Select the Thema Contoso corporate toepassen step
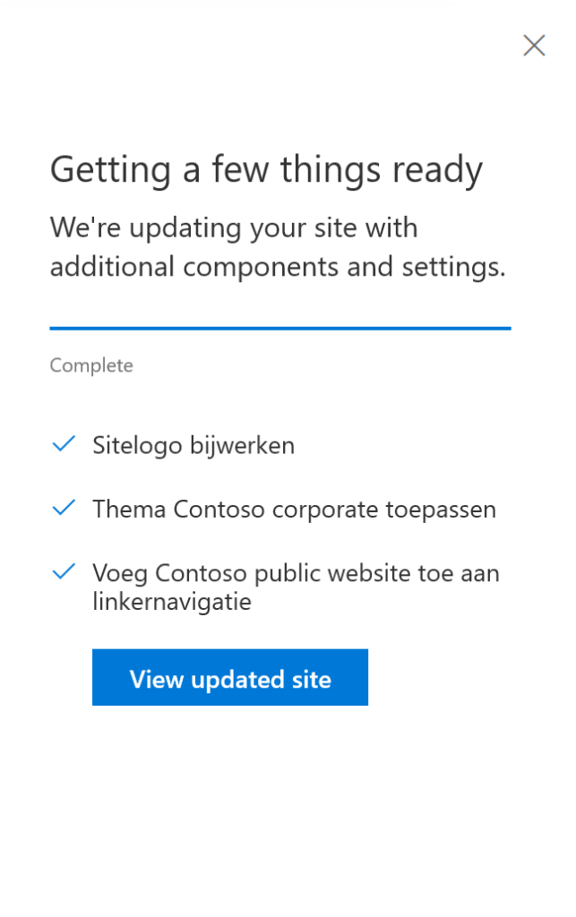The height and width of the screenshot is (917, 576). coord(294,510)
